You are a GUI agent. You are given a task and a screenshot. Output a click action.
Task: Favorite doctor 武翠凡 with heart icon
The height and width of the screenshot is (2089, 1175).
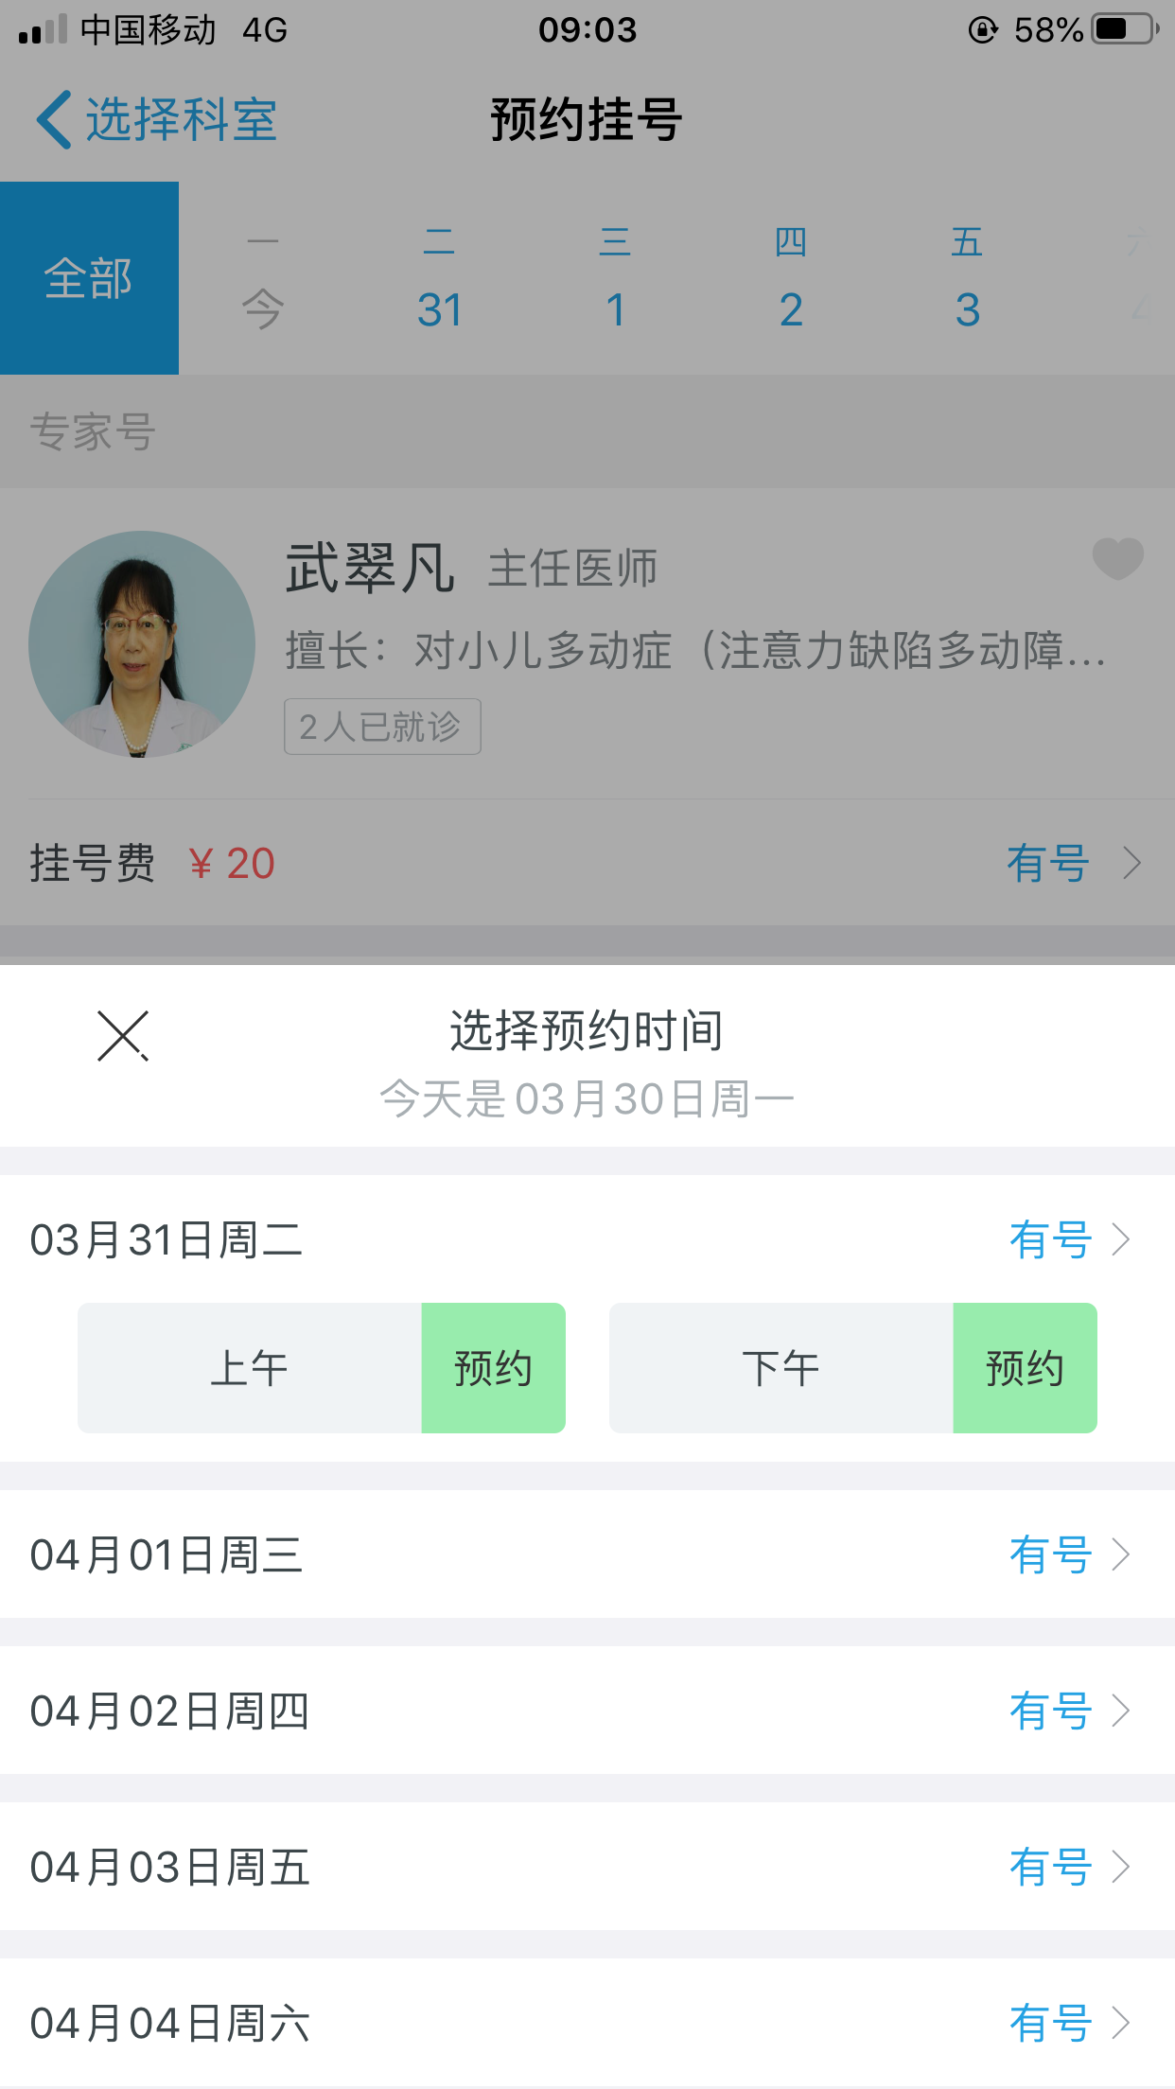coord(1117,558)
